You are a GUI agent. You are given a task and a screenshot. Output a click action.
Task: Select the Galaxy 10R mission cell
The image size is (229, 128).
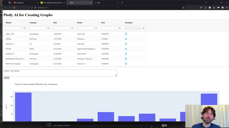tap(10, 34)
